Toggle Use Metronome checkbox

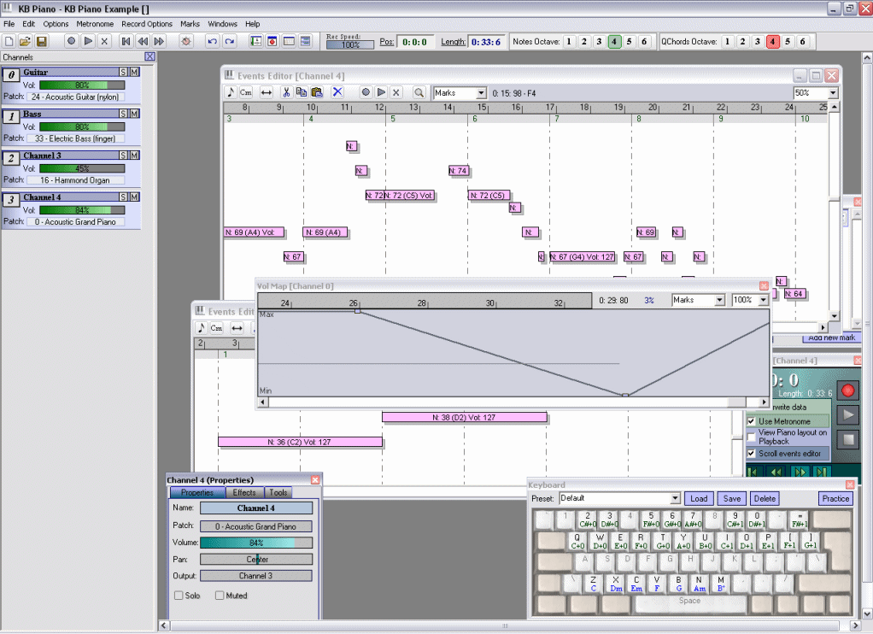(x=751, y=421)
